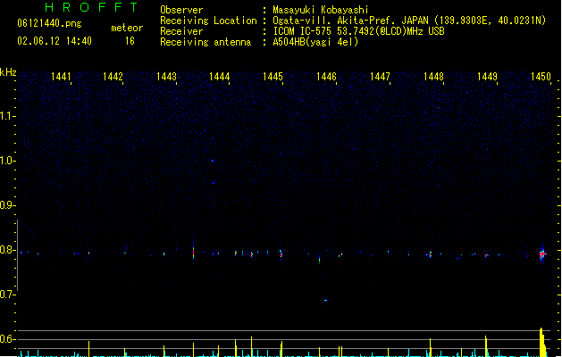The height and width of the screenshot is (357, 562).
Task: Click the timestamp 02.06.12 14:40
Action: coord(55,41)
